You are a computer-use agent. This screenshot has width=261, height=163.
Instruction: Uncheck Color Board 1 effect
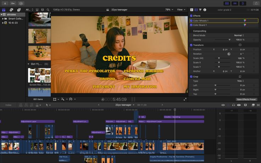point(191,25)
